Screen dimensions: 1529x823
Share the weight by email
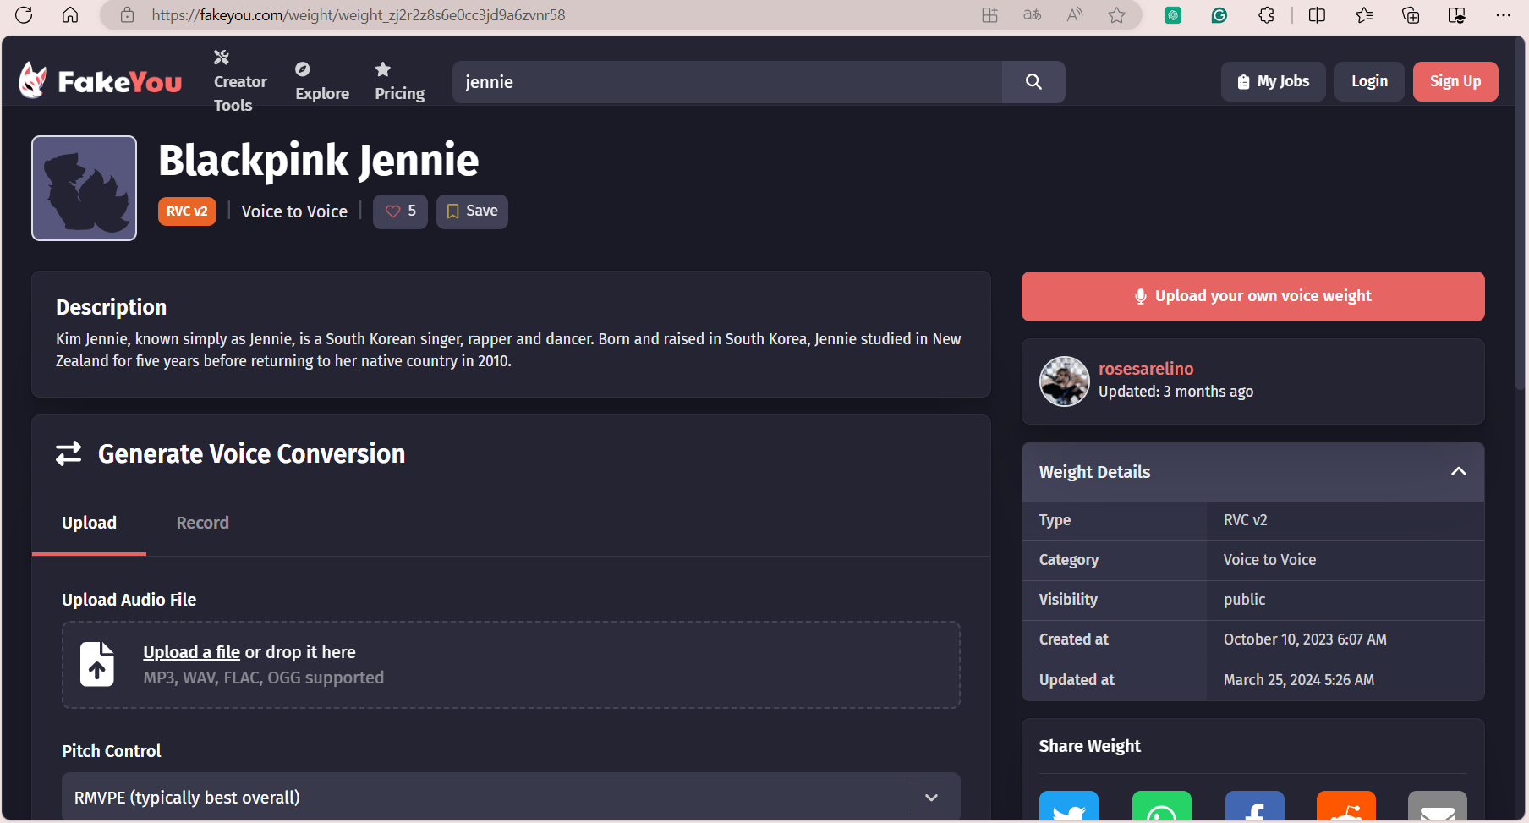coord(1438,806)
